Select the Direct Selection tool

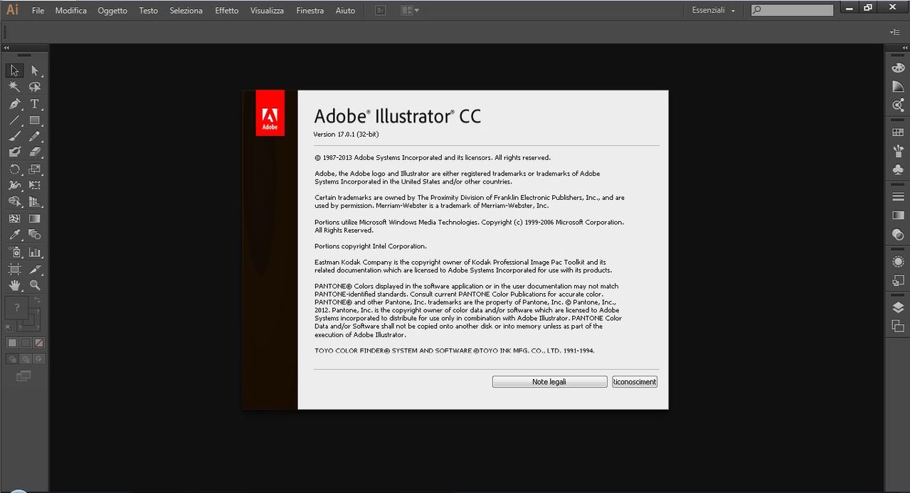pos(34,70)
